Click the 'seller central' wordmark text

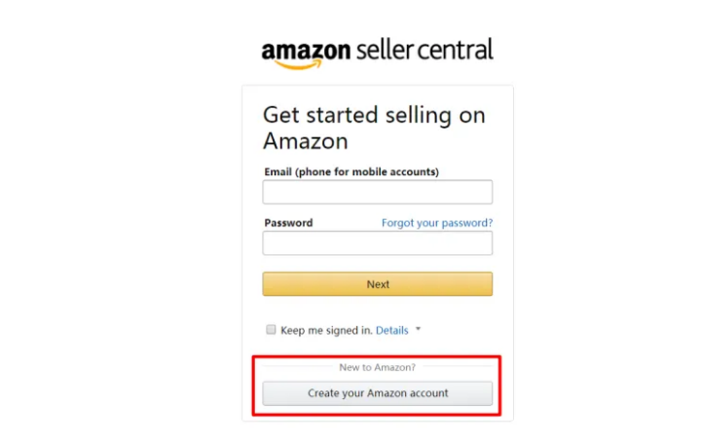tap(425, 50)
